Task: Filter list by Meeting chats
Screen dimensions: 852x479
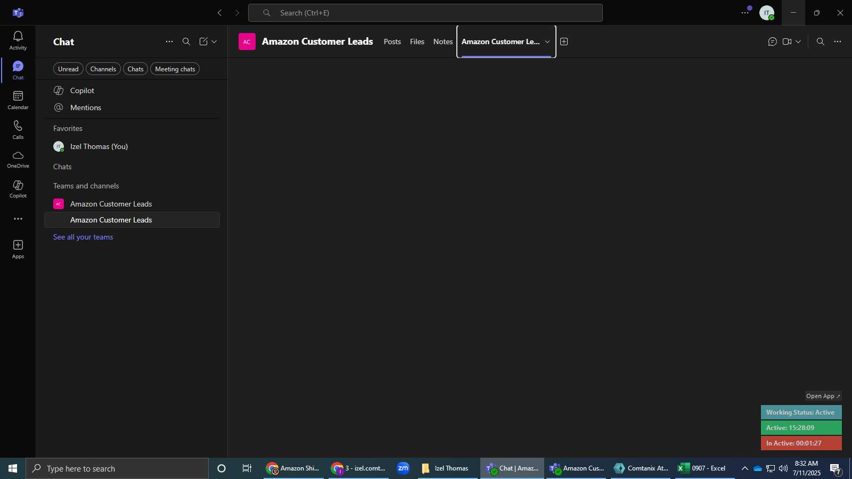Action: (175, 69)
